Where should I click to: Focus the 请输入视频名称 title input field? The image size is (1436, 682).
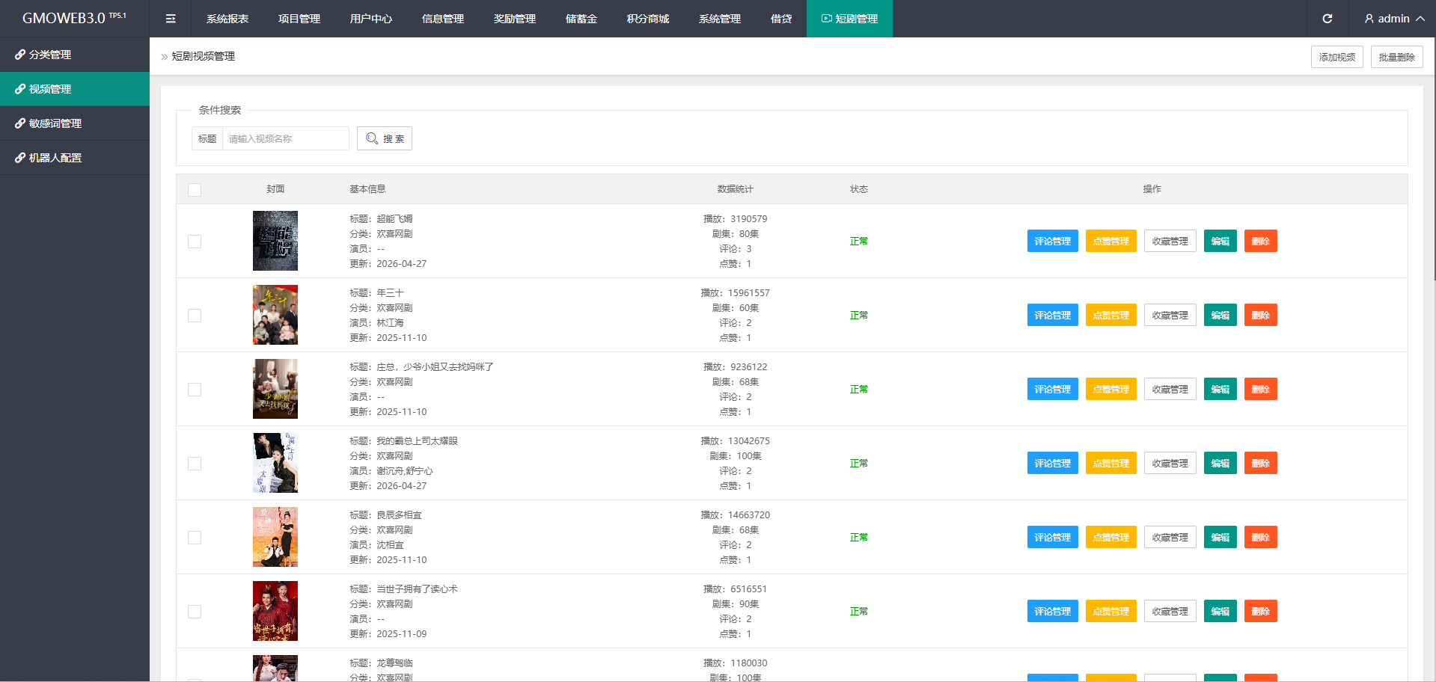pos(285,138)
